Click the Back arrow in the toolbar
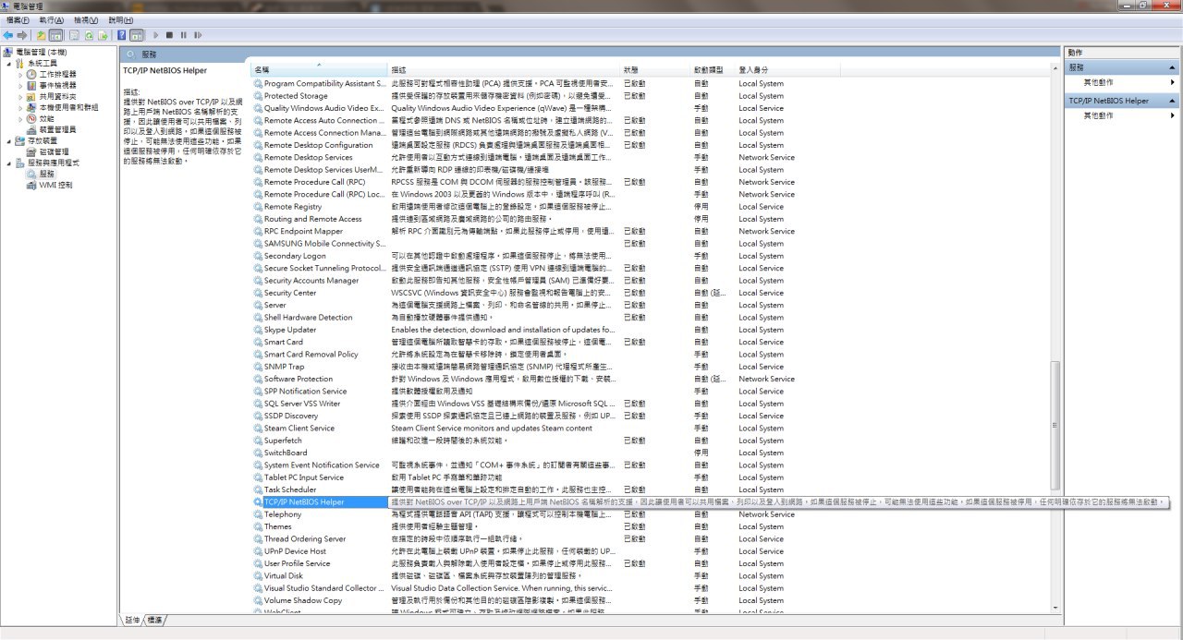 (8, 35)
